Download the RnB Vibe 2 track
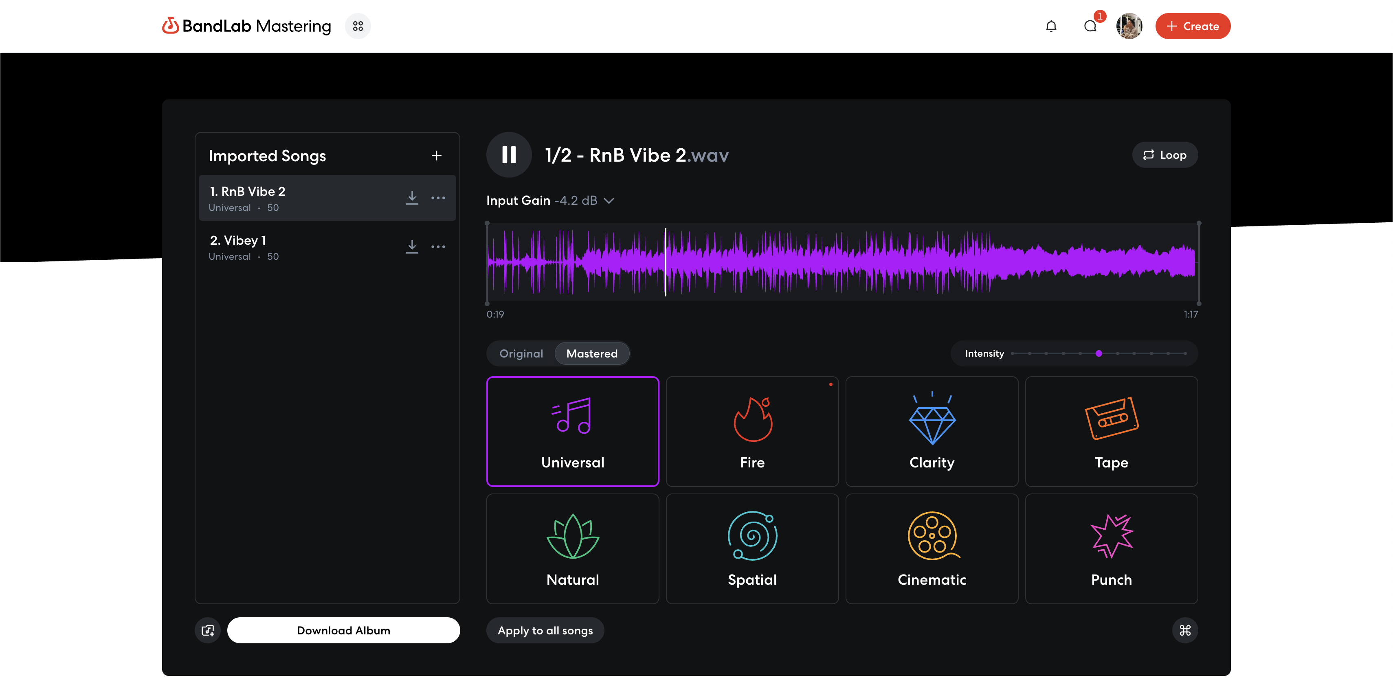Viewport: 1393px width, 693px height. click(x=412, y=198)
